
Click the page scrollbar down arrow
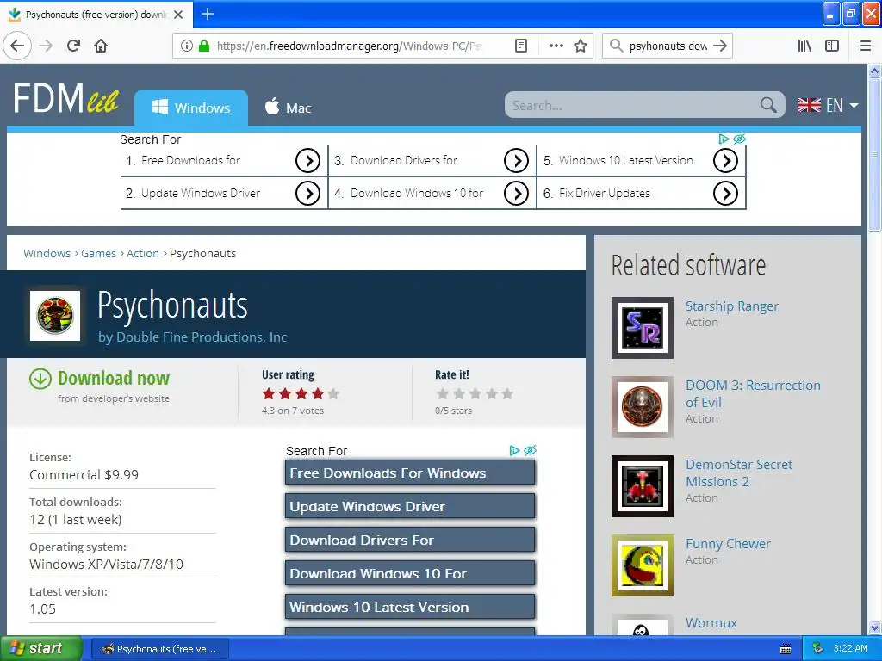click(x=874, y=627)
